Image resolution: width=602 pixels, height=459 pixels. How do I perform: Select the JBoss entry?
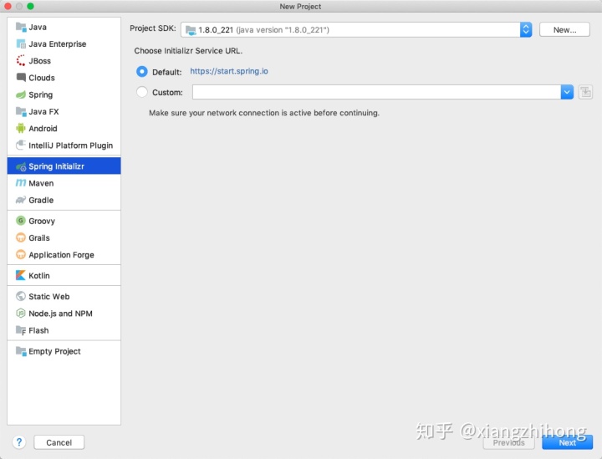coord(64,61)
